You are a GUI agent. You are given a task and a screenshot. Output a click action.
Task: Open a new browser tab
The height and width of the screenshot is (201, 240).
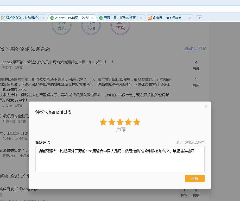(x=200, y=18)
